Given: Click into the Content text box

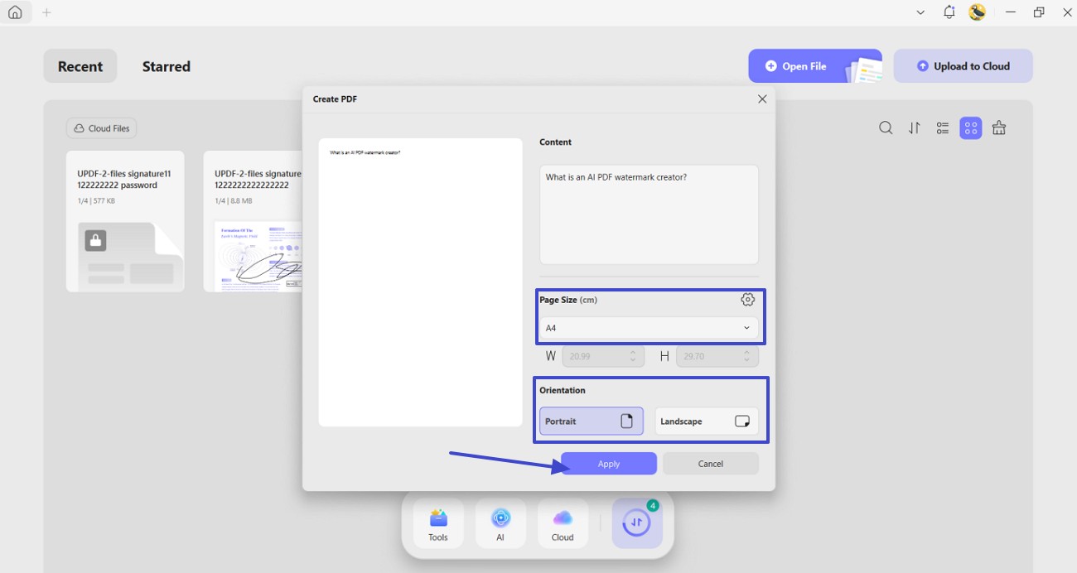Looking at the screenshot, I should tap(649, 214).
